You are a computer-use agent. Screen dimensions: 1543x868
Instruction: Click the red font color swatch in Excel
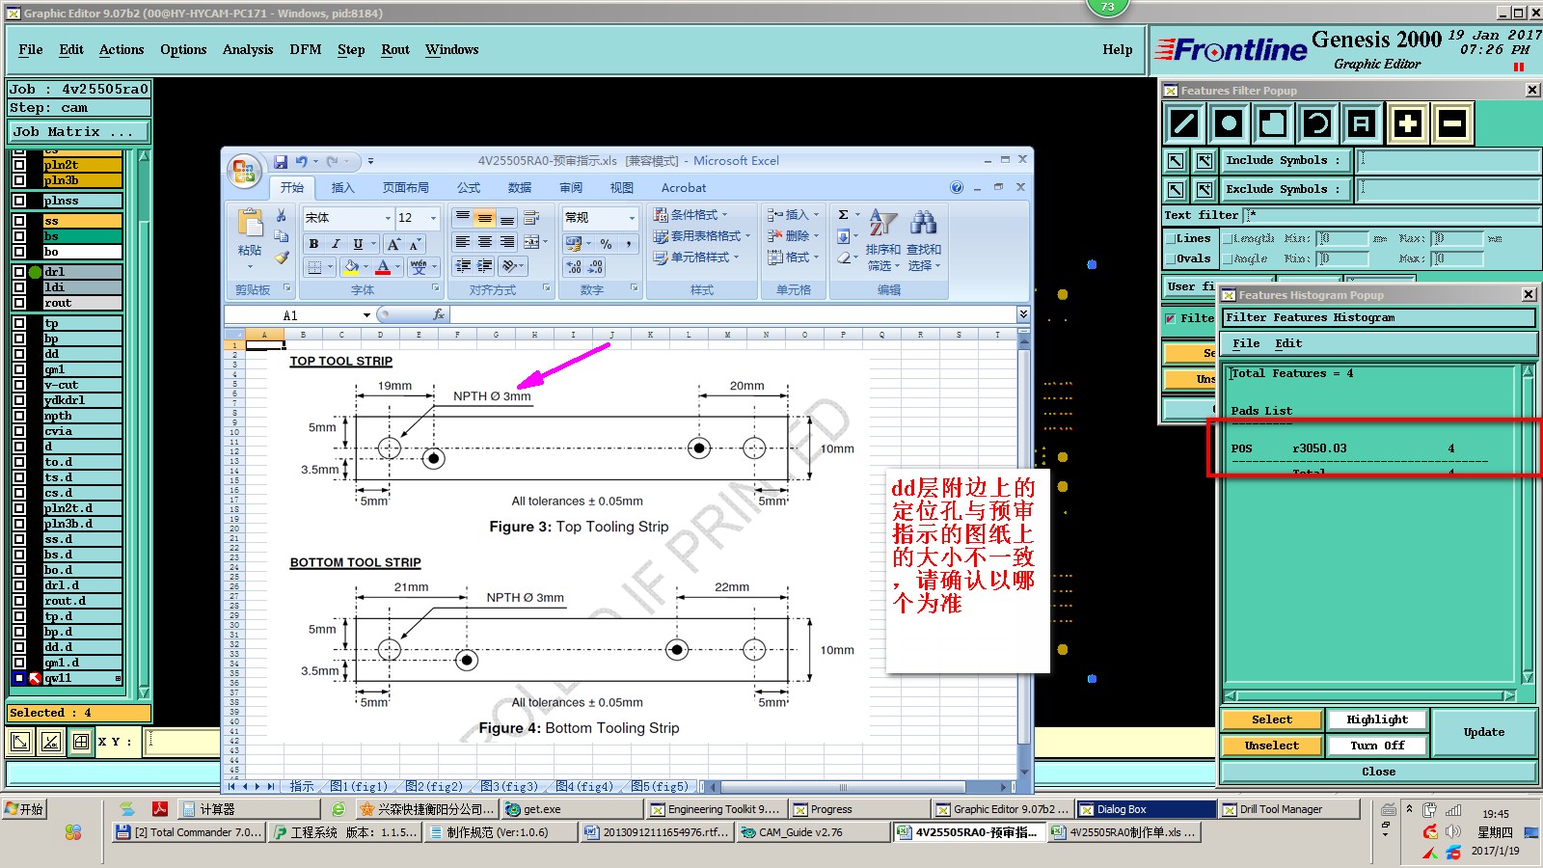click(383, 267)
